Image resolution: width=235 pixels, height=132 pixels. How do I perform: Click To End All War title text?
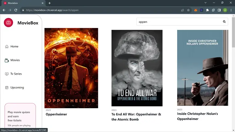pyautogui.click(x=136, y=117)
